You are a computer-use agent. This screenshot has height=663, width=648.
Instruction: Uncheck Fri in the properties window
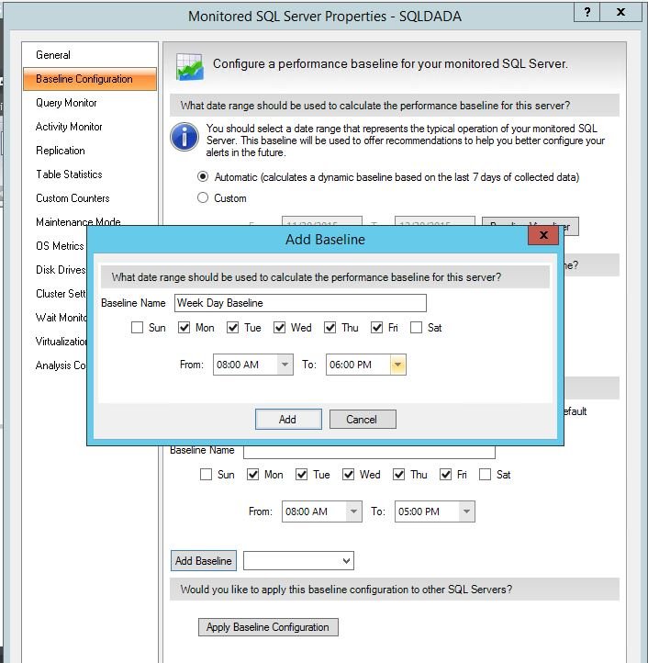click(445, 475)
